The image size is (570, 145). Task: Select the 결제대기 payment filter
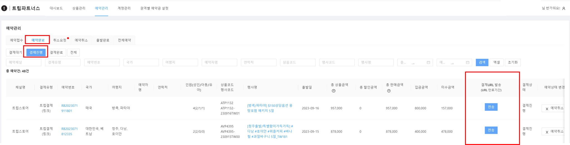pyautogui.click(x=15, y=52)
